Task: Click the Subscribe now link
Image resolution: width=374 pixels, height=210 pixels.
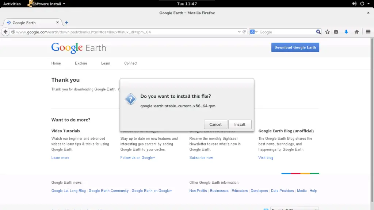Action: (201, 157)
